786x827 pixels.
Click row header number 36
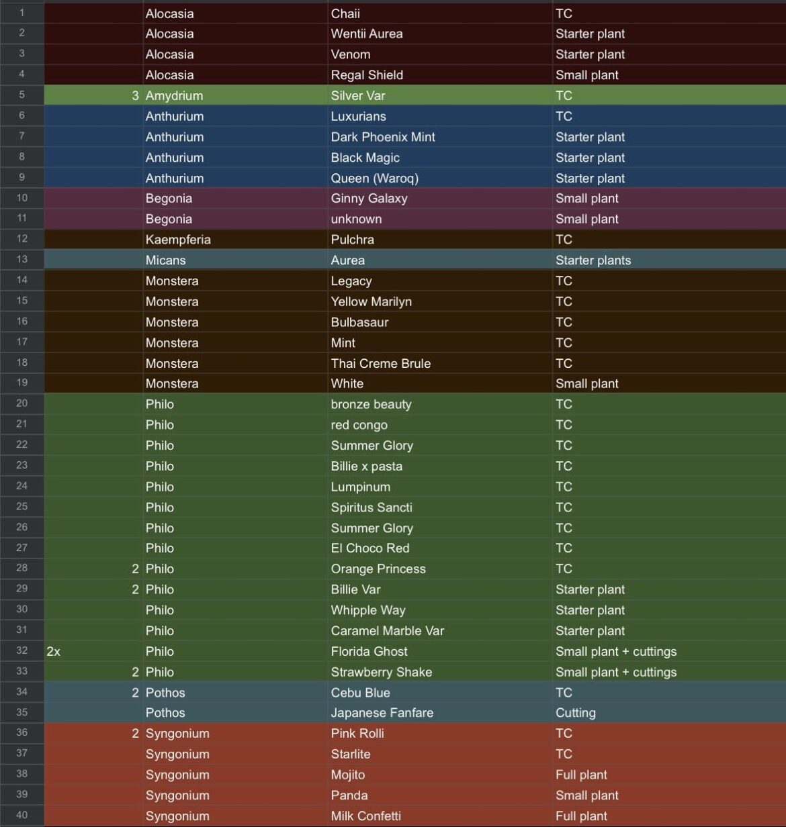[21, 734]
